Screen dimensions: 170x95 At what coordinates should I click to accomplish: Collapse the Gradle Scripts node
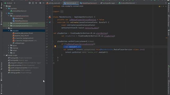click(4, 55)
